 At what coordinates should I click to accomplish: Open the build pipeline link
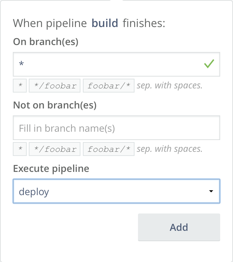(x=104, y=24)
